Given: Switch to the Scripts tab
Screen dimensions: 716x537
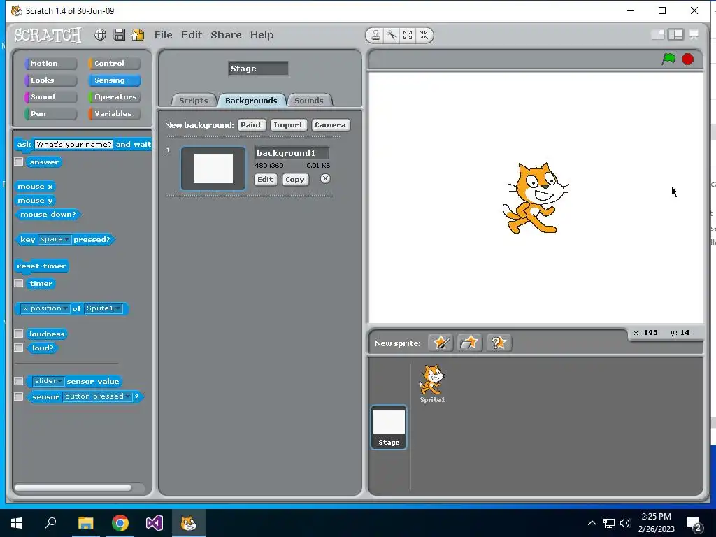Looking at the screenshot, I should coord(194,101).
